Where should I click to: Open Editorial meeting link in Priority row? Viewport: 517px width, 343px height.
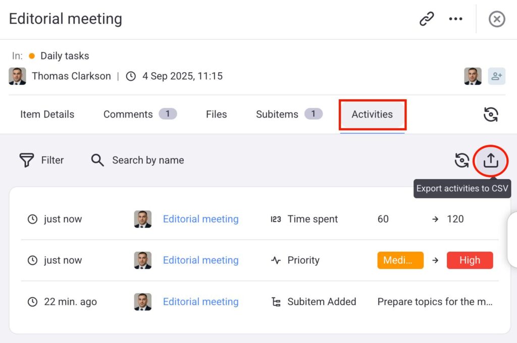click(x=200, y=261)
